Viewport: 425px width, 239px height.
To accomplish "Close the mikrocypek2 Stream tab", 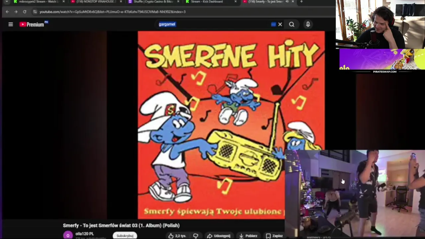I will point(63,2).
